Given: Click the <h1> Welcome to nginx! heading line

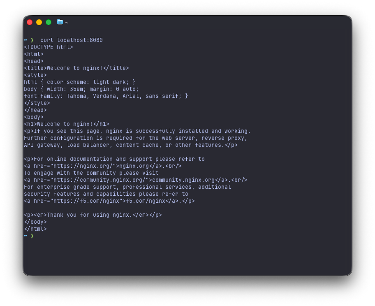Looking at the screenshot, I should 67,124.
